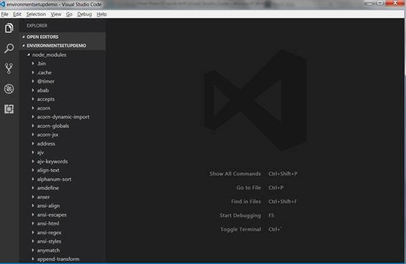Viewport: 406px width, 264px height.
Task: Open the Debug view icon
Action: [9, 89]
